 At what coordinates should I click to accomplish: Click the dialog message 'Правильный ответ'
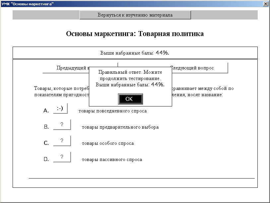[120, 72]
